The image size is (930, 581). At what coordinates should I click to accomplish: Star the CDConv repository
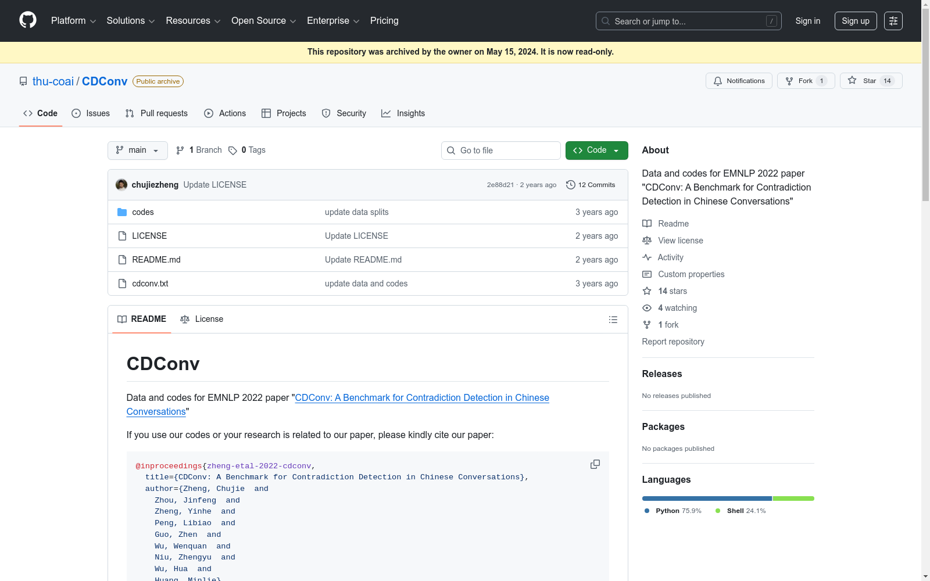(863, 81)
